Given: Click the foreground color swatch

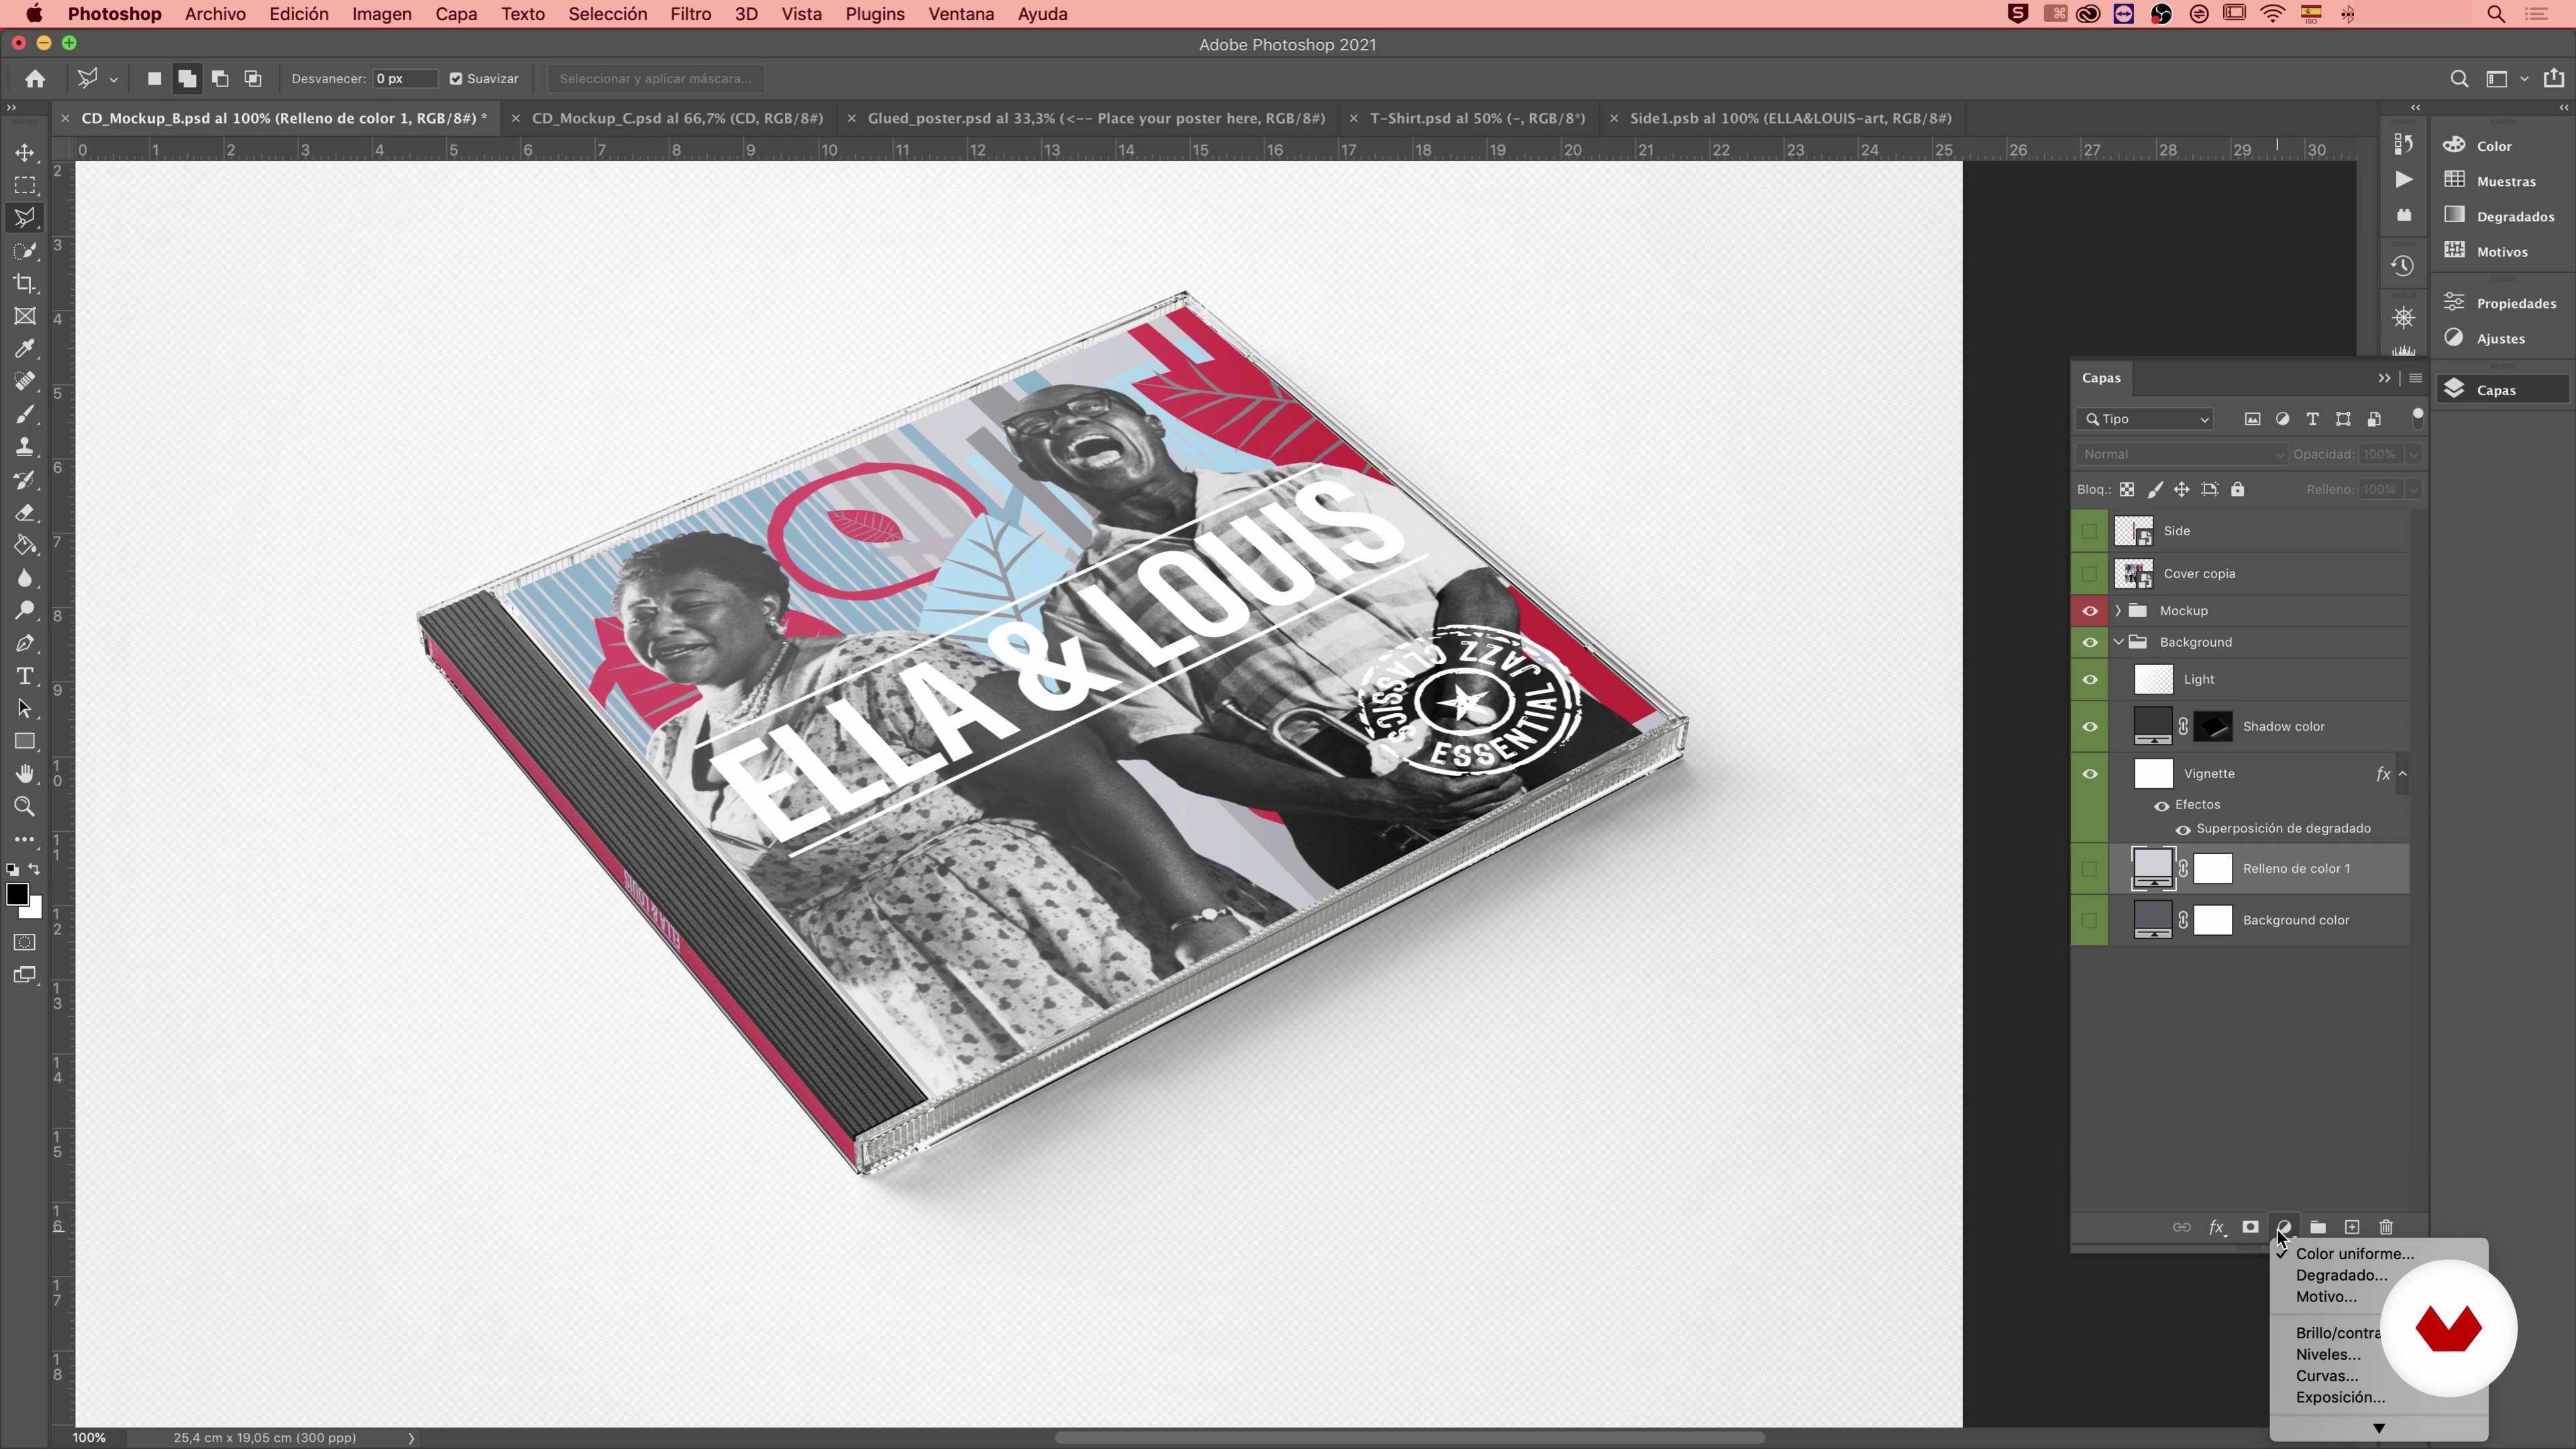Looking at the screenshot, I should (16, 895).
